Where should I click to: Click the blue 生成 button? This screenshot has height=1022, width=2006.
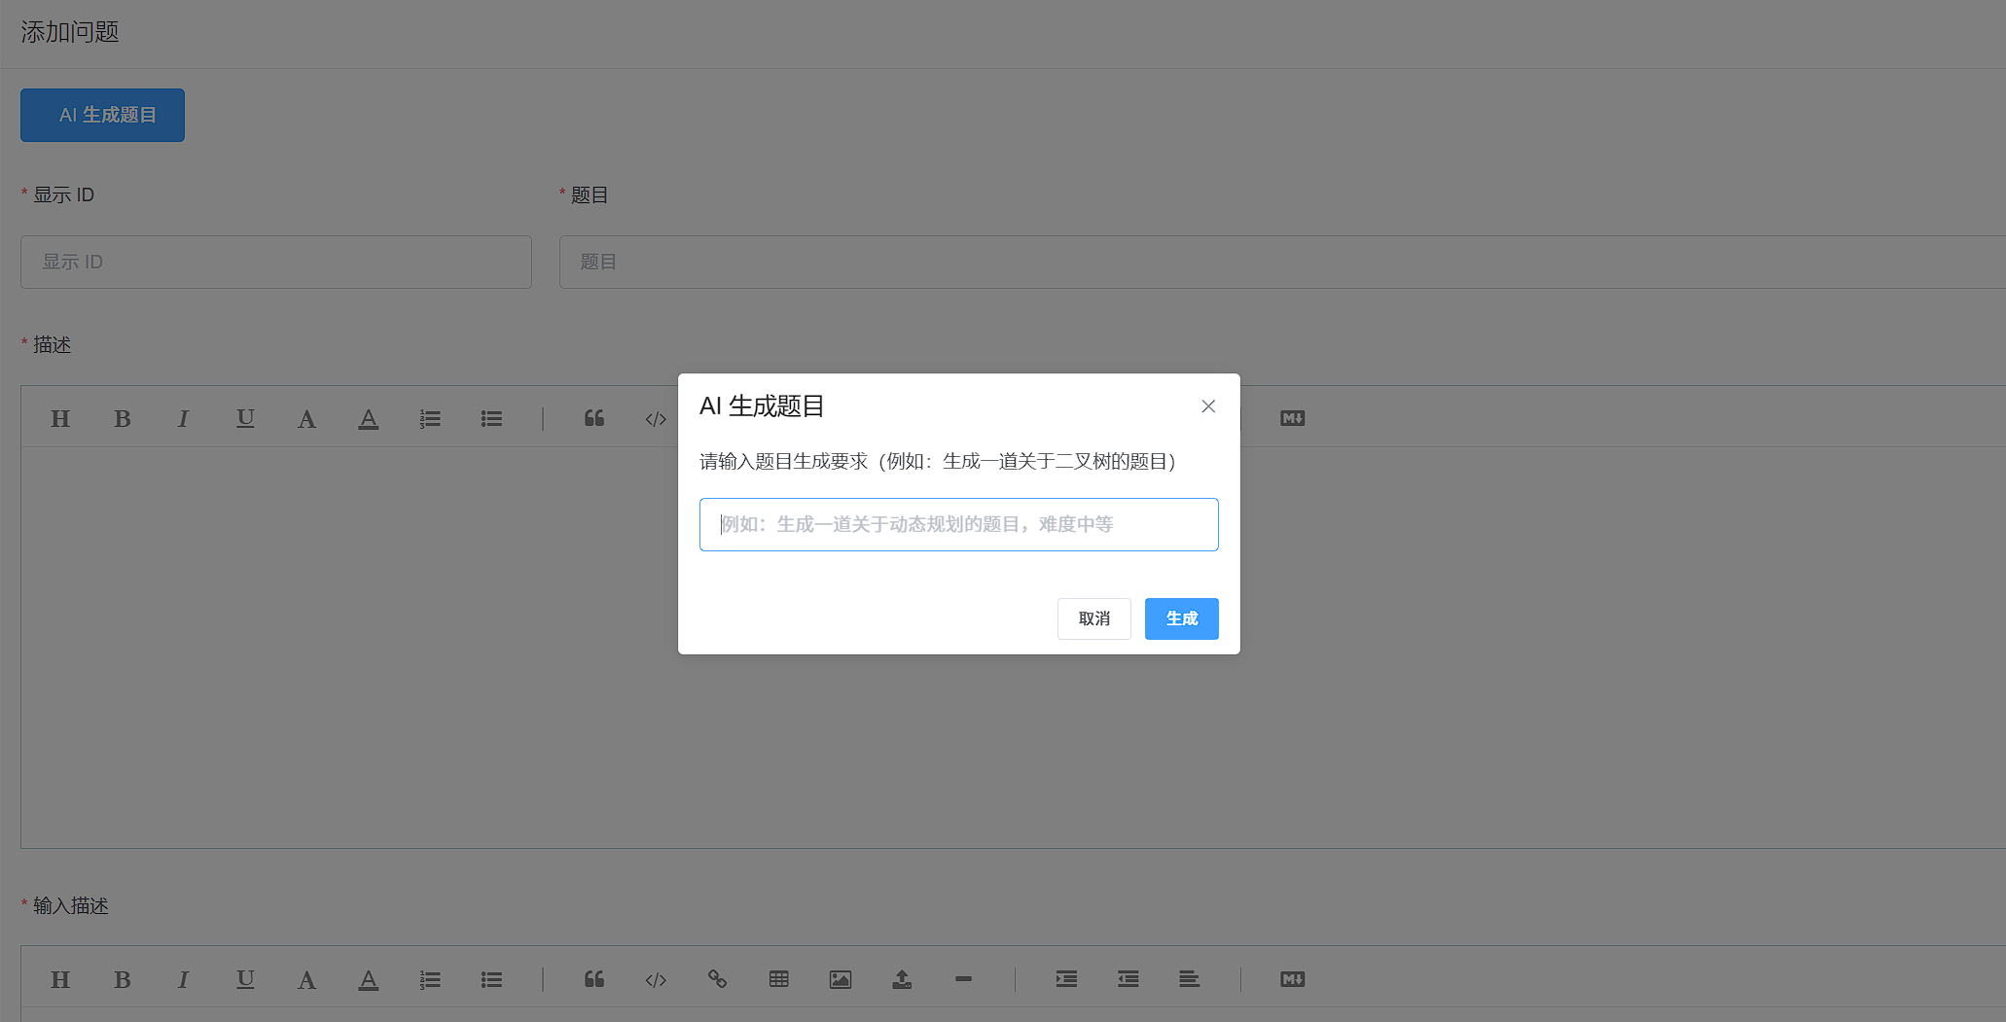1182,618
